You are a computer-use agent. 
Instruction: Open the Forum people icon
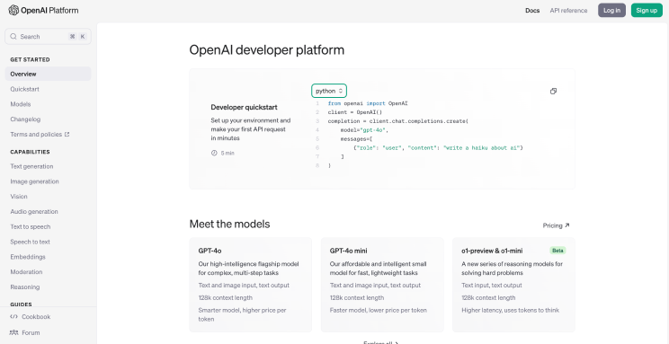click(x=13, y=332)
